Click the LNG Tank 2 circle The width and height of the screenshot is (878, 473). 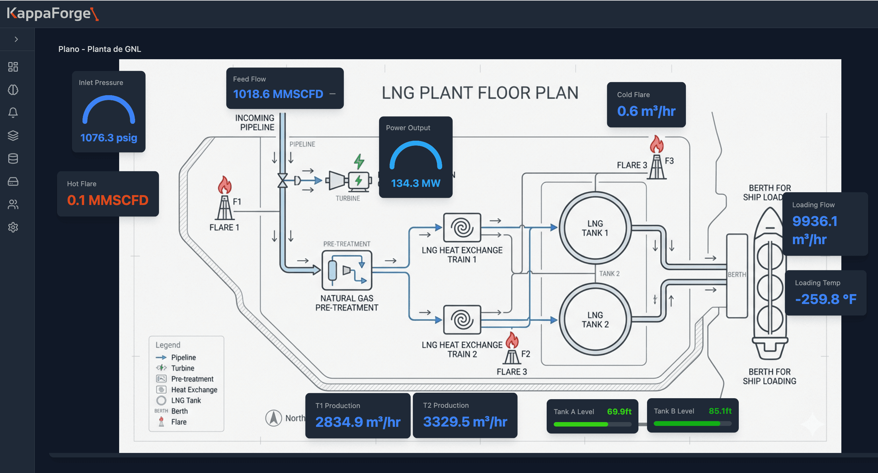[595, 320]
